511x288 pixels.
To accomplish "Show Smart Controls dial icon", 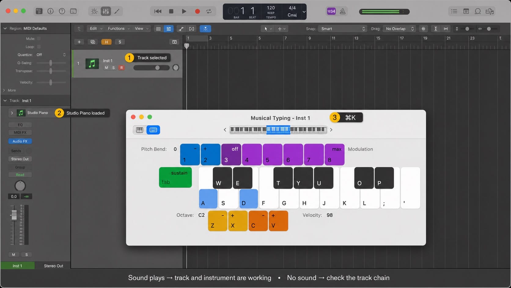I will tap(94, 11).
